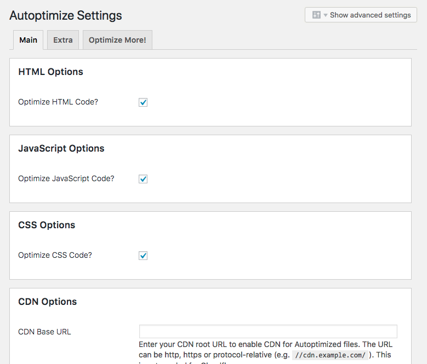Switch to the Extra tab
This screenshot has width=427, height=364.
point(63,40)
